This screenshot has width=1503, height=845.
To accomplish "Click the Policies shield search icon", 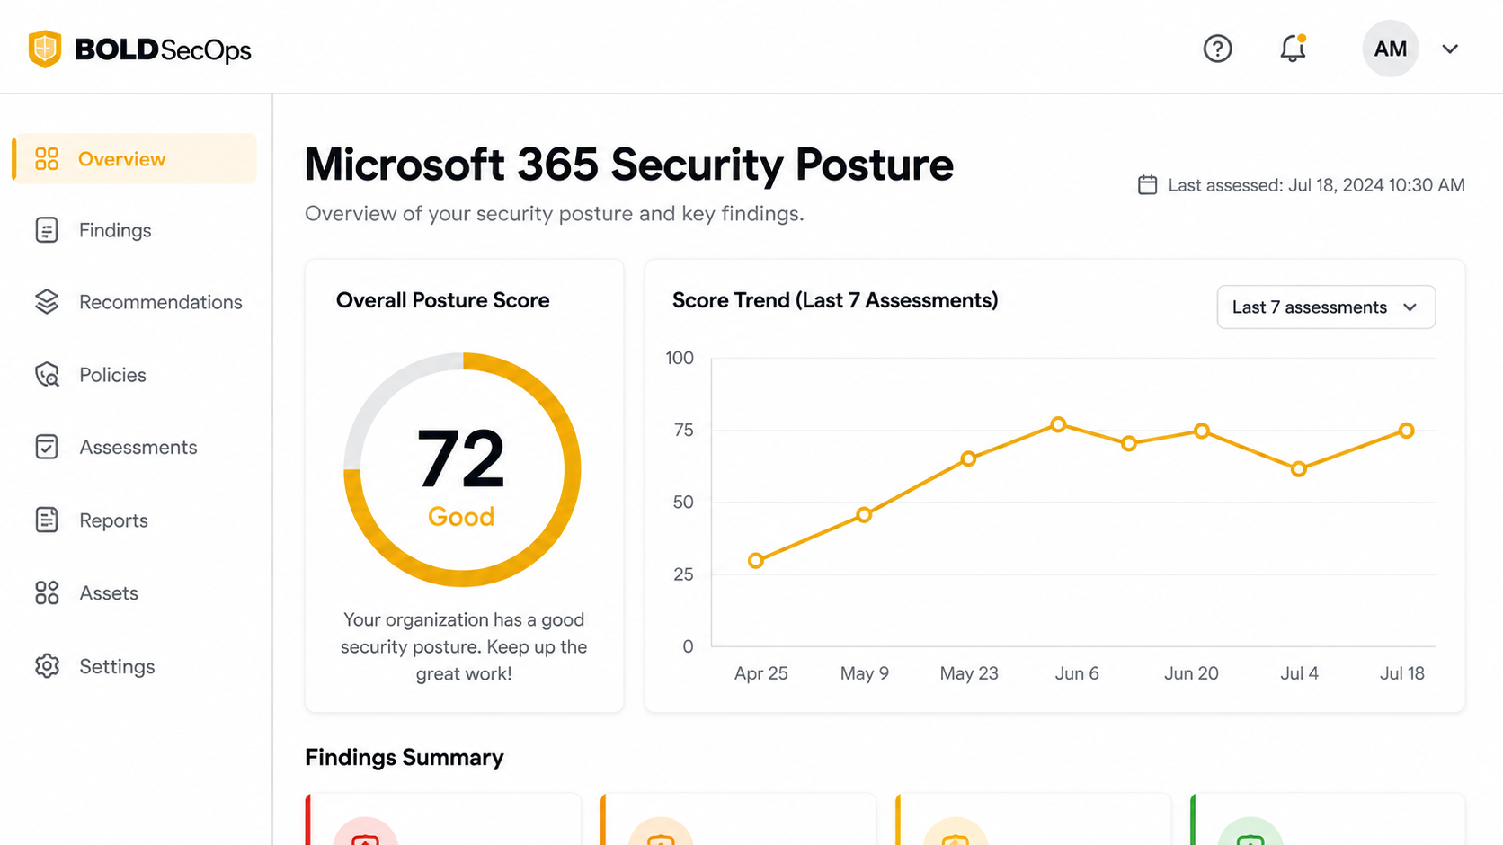I will click(x=47, y=375).
